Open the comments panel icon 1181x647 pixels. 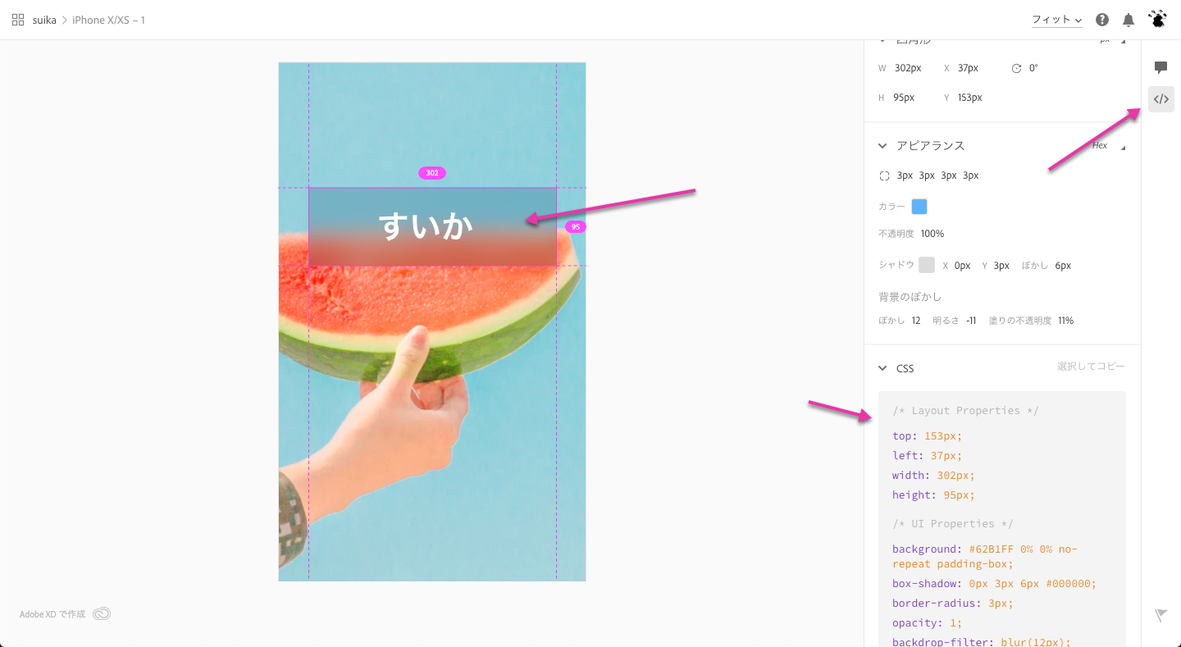tap(1160, 67)
